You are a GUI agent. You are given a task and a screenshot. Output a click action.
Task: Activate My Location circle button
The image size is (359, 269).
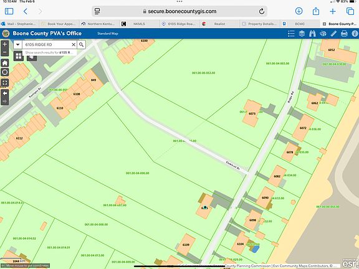pyautogui.click(x=5, y=72)
